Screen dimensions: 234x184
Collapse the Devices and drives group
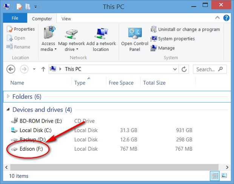coord(8,110)
